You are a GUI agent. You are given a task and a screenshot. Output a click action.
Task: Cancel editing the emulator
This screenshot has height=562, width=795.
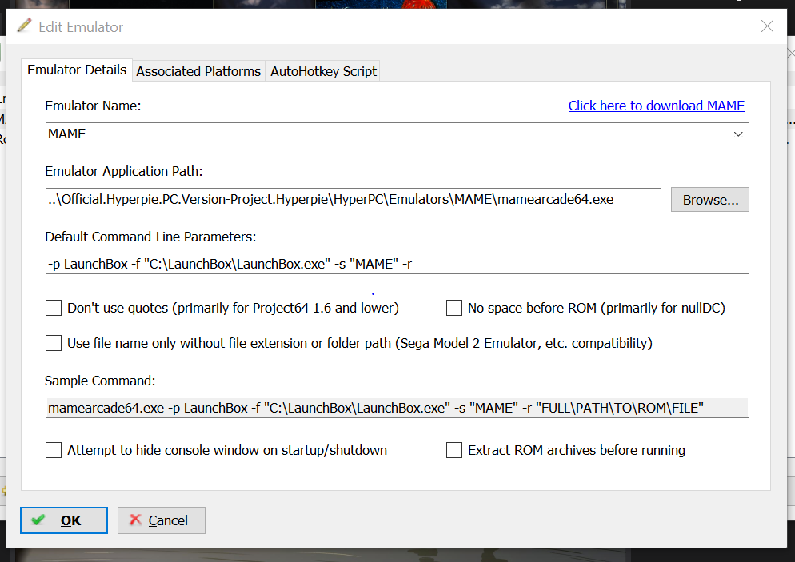(x=162, y=520)
